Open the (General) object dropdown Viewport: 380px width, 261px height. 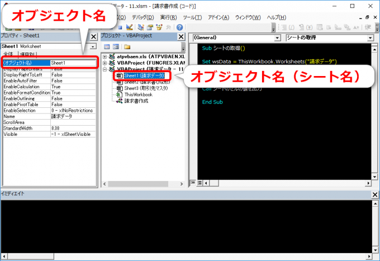click(278, 38)
